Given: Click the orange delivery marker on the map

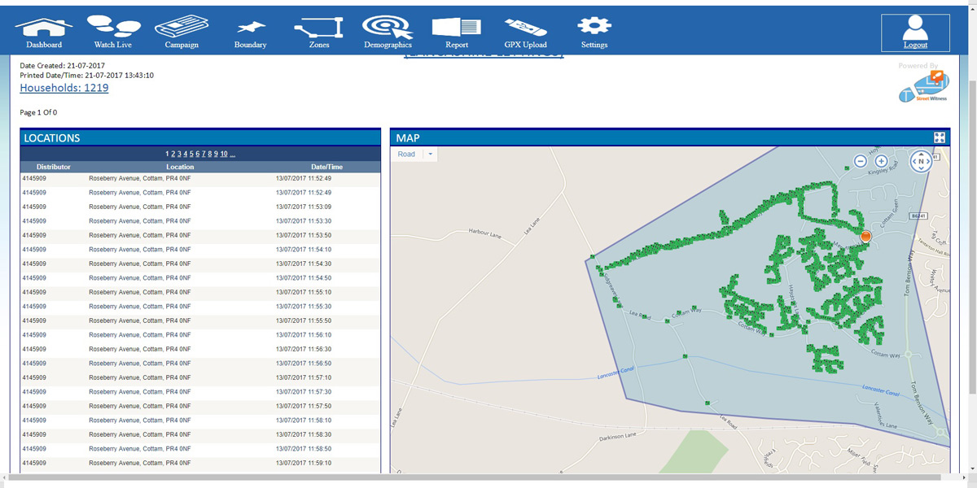Looking at the screenshot, I should coord(865,237).
